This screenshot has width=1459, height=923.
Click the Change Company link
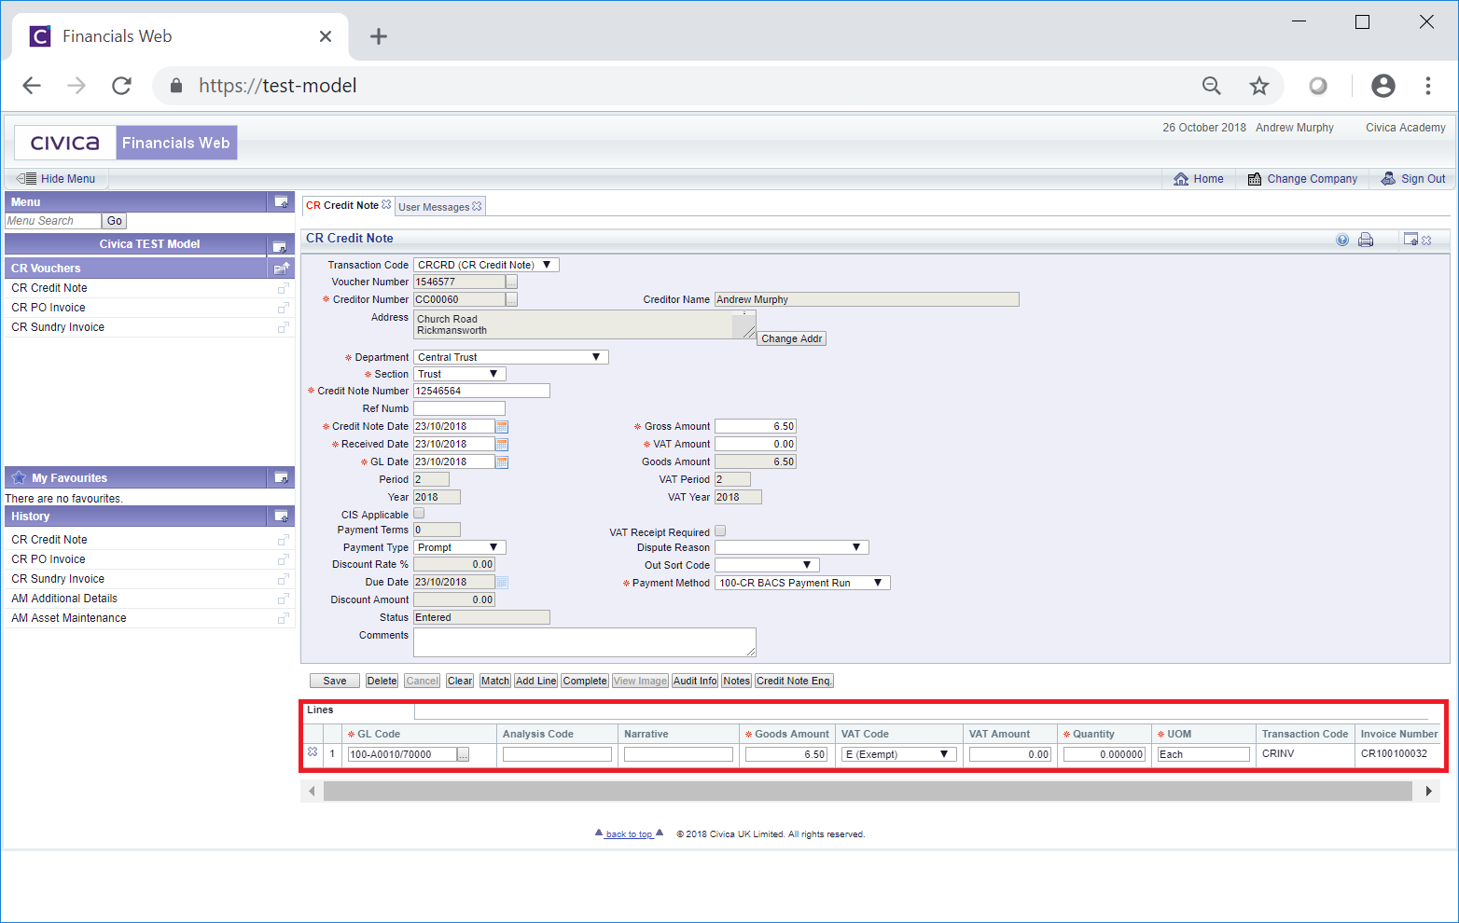[x=1302, y=179]
